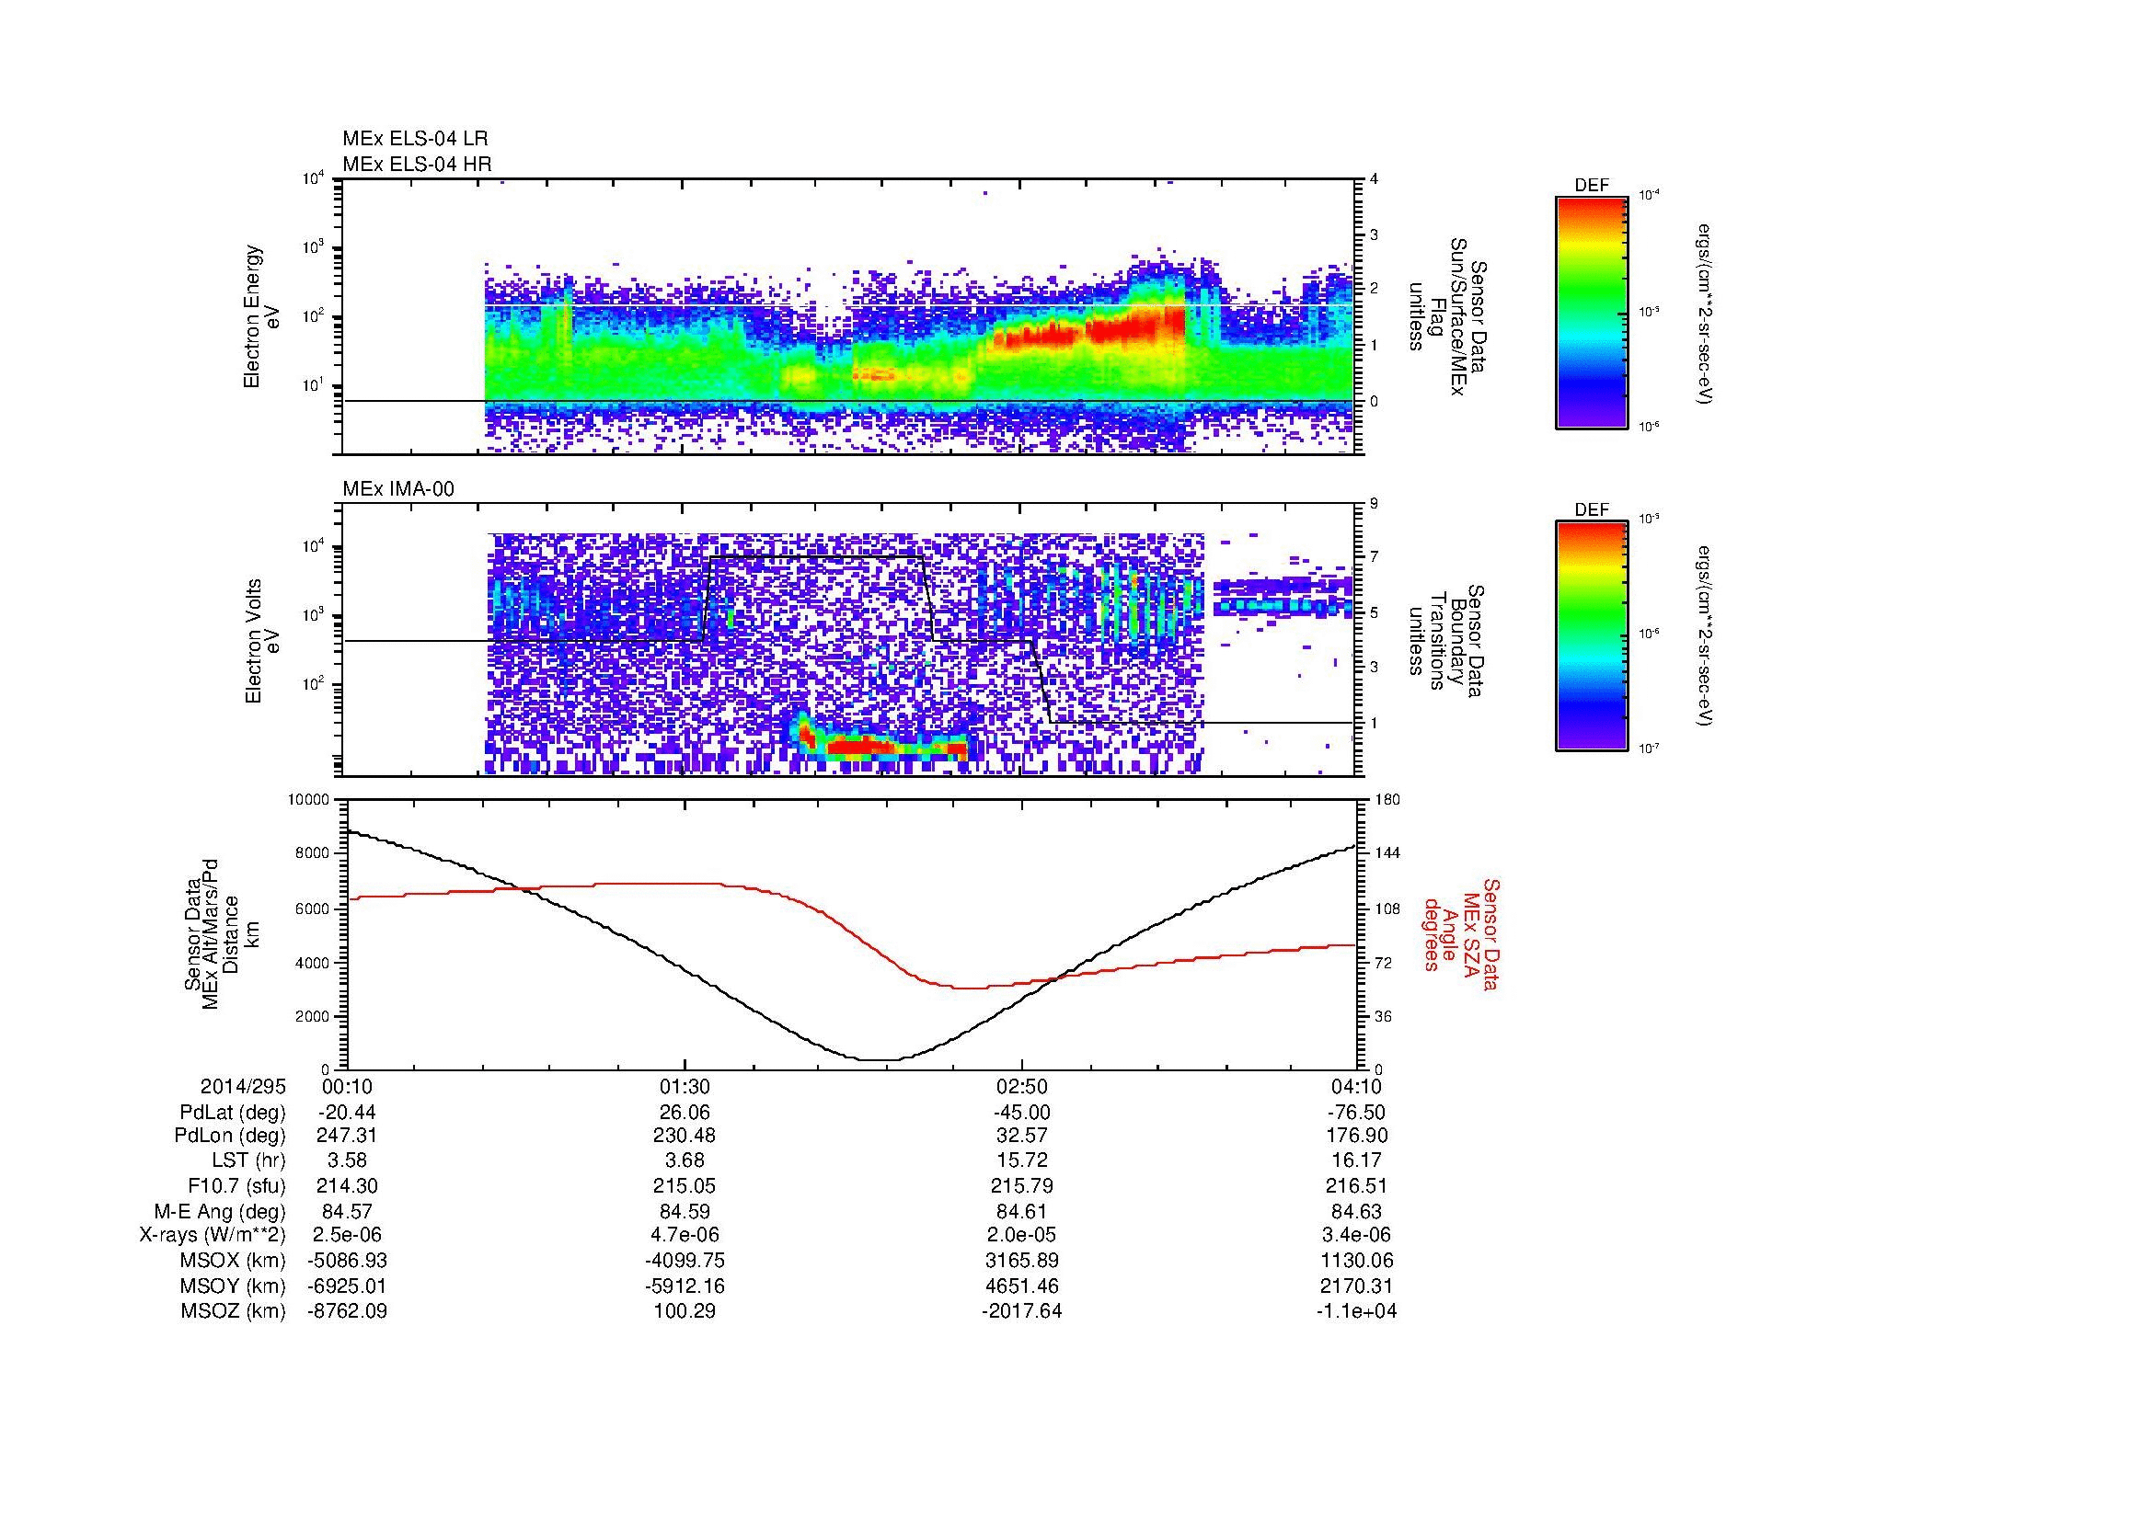Click the 'LST (hr)' row label
2152x1520 pixels.
(x=248, y=1161)
